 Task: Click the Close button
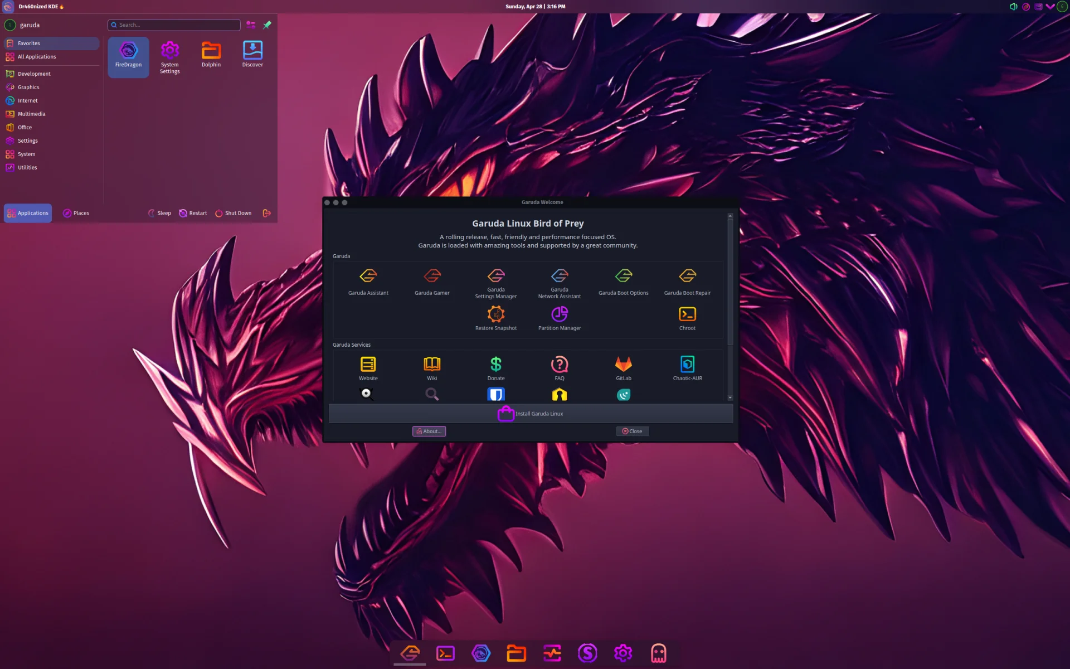[x=633, y=431]
